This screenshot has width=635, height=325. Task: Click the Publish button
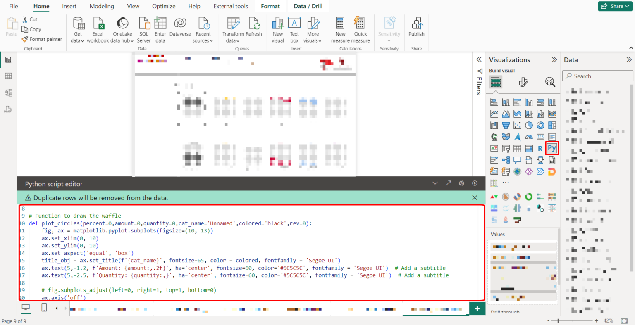point(416,29)
